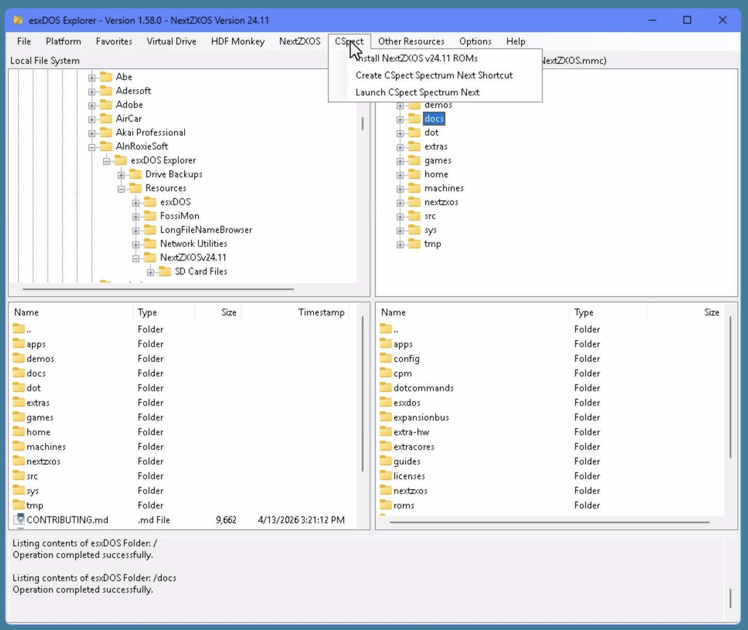Select the Abe folder icon in local tree
The image size is (748, 630).
[x=106, y=77]
